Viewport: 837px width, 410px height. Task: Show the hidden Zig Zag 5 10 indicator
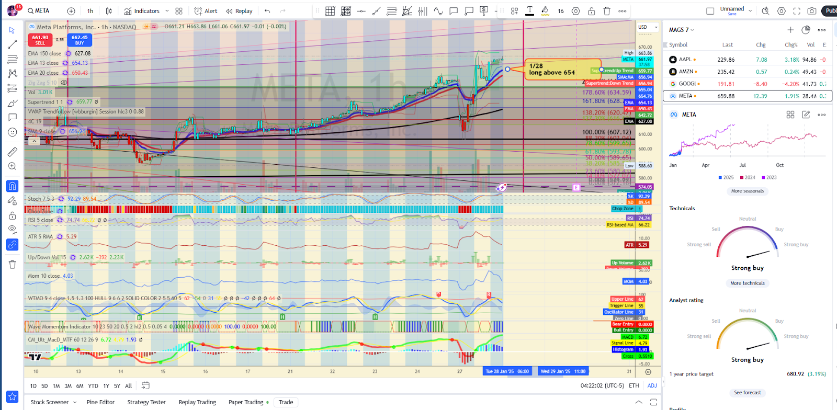[x=64, y=83]
